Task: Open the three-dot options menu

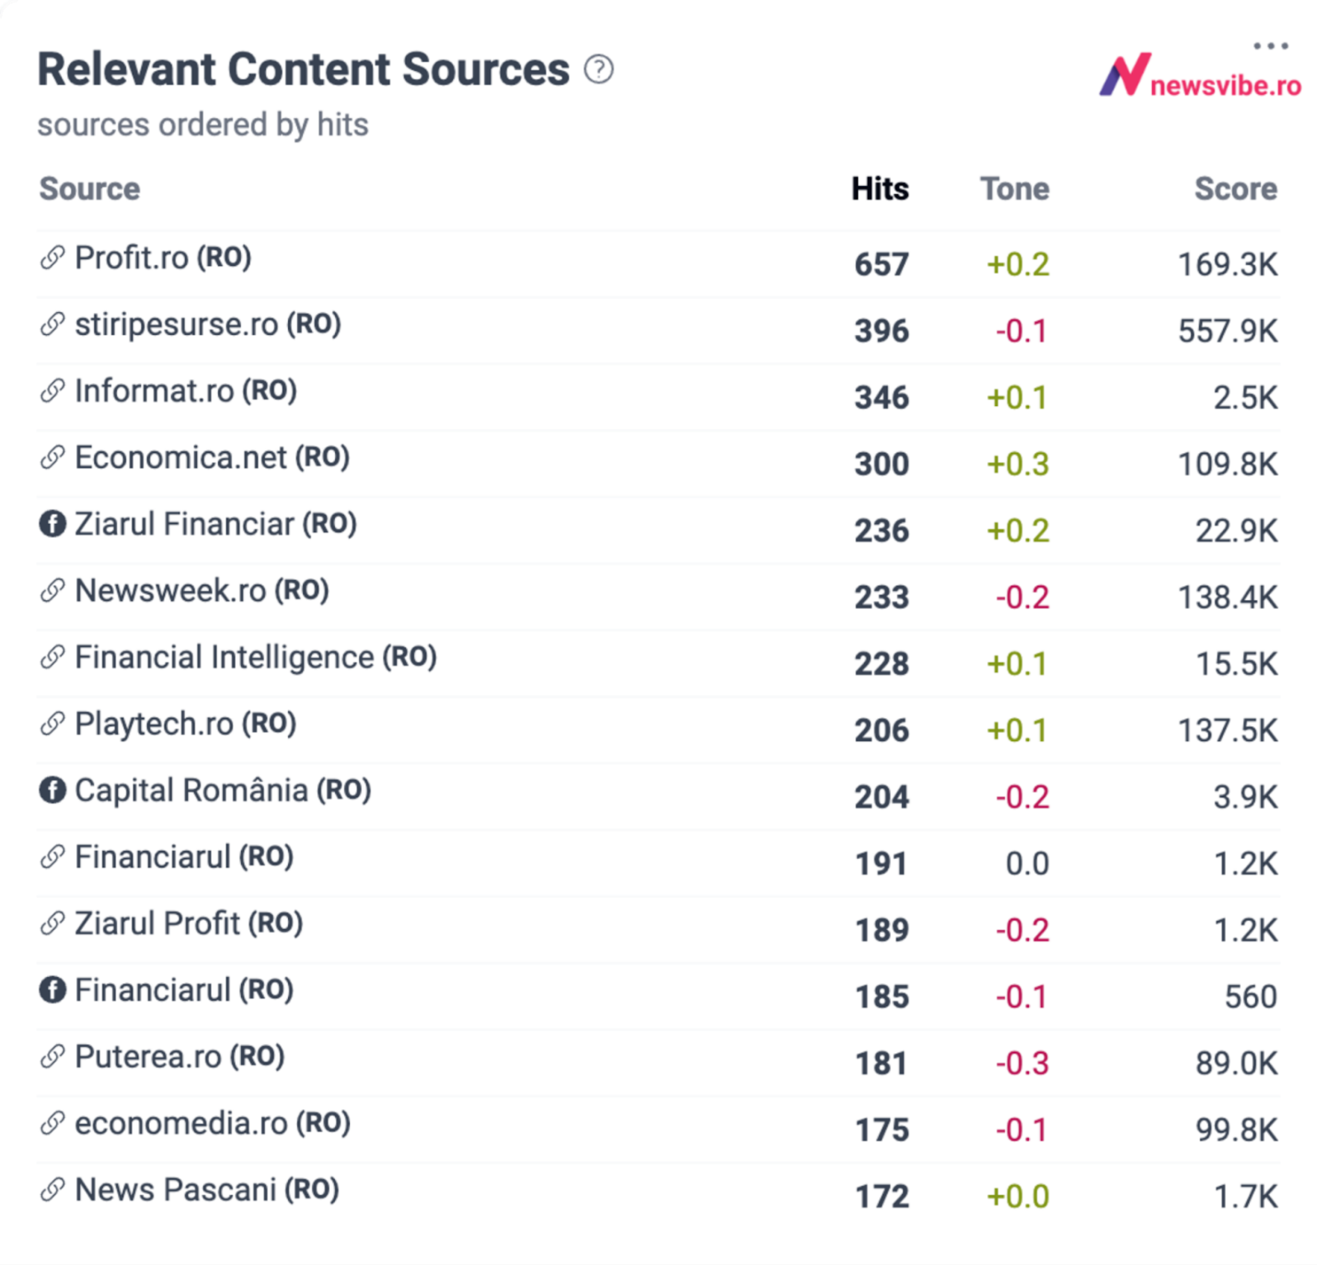Action: point(1270,45)
